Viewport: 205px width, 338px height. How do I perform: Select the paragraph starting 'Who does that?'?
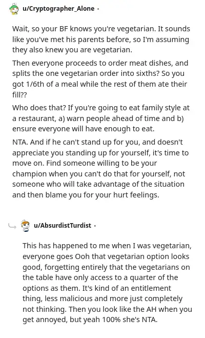(x=101, y=118)
